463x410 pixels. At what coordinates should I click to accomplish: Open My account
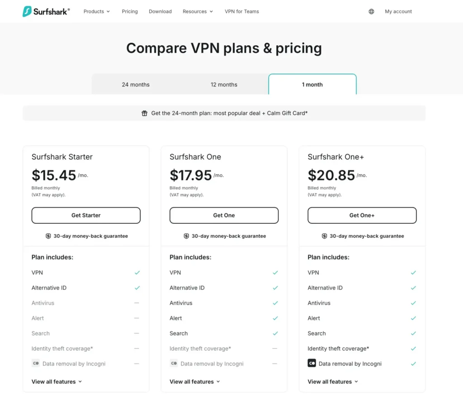tap(398, 11)
